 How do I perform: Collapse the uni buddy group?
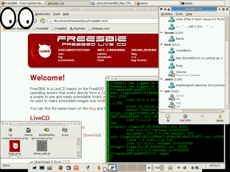click(x=162, y=91)
